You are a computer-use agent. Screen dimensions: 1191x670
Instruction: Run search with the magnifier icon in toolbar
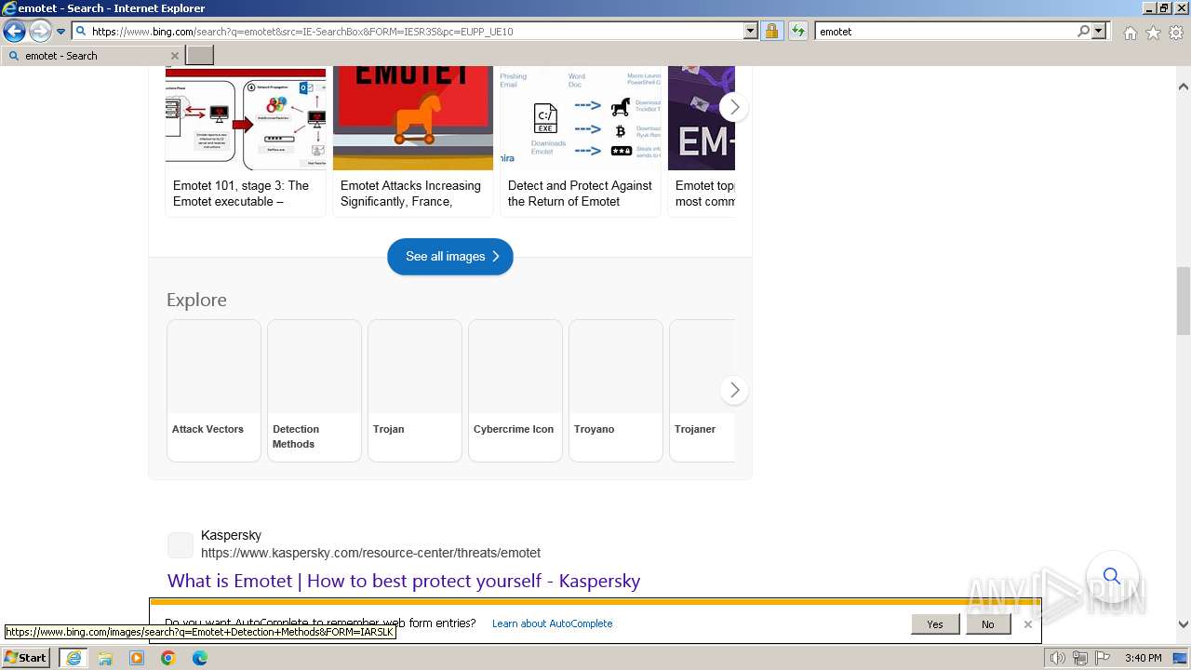tap(1083, 31)
